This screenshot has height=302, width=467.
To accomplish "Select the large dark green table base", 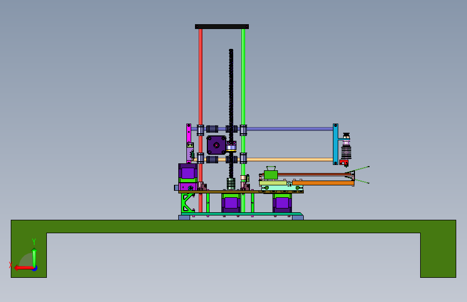I will pyautogui.click(x=234, y=227).
